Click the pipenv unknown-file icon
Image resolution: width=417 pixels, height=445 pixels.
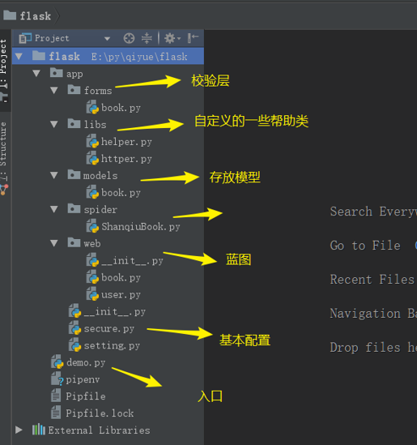click(57, 379)
